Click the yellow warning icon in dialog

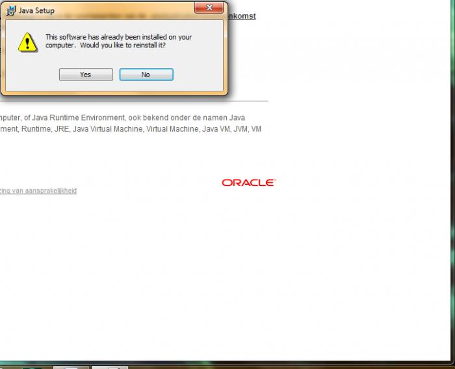[x=27, y=42]
